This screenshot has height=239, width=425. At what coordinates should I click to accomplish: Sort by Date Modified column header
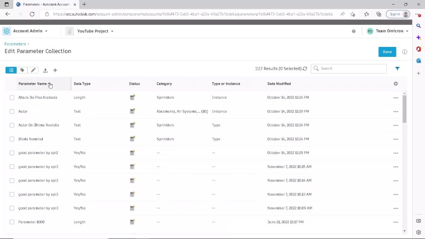(x=279, y=84)
